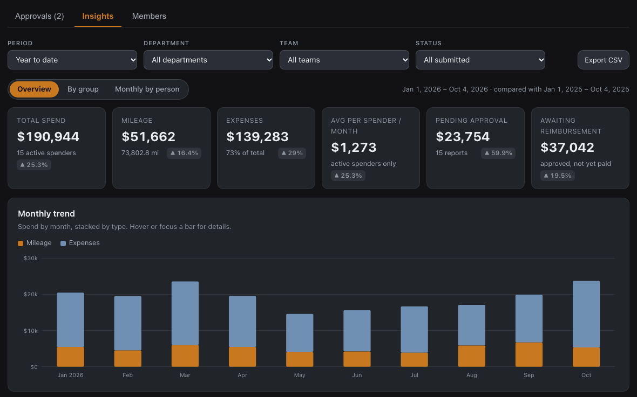Image resolution: width=637 pixels, height=397 pixels.
Task: Click the Awaiting Reimbursement $37,042 value
Action: (567, 148)
